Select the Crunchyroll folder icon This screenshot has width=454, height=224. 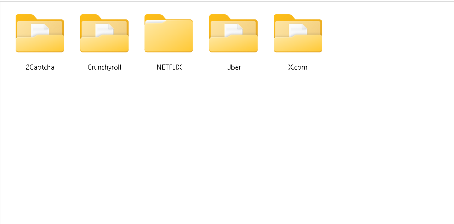104,33
